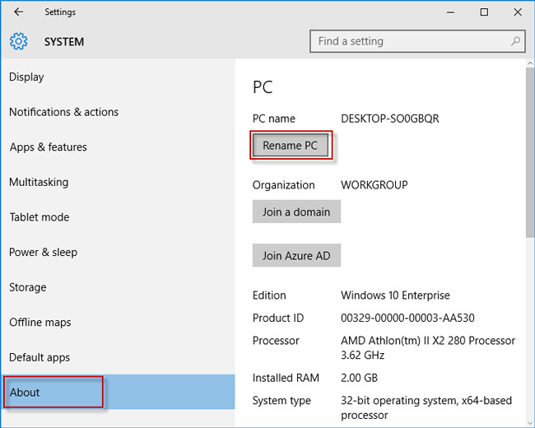Close the Settings window
The image size is (535, 428).
[518, 12]
